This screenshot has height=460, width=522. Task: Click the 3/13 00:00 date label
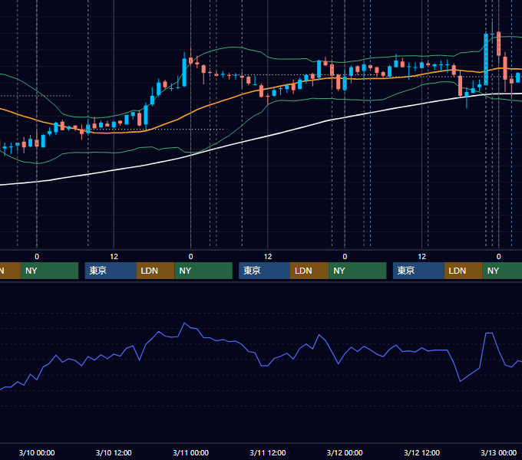point(499,452)
